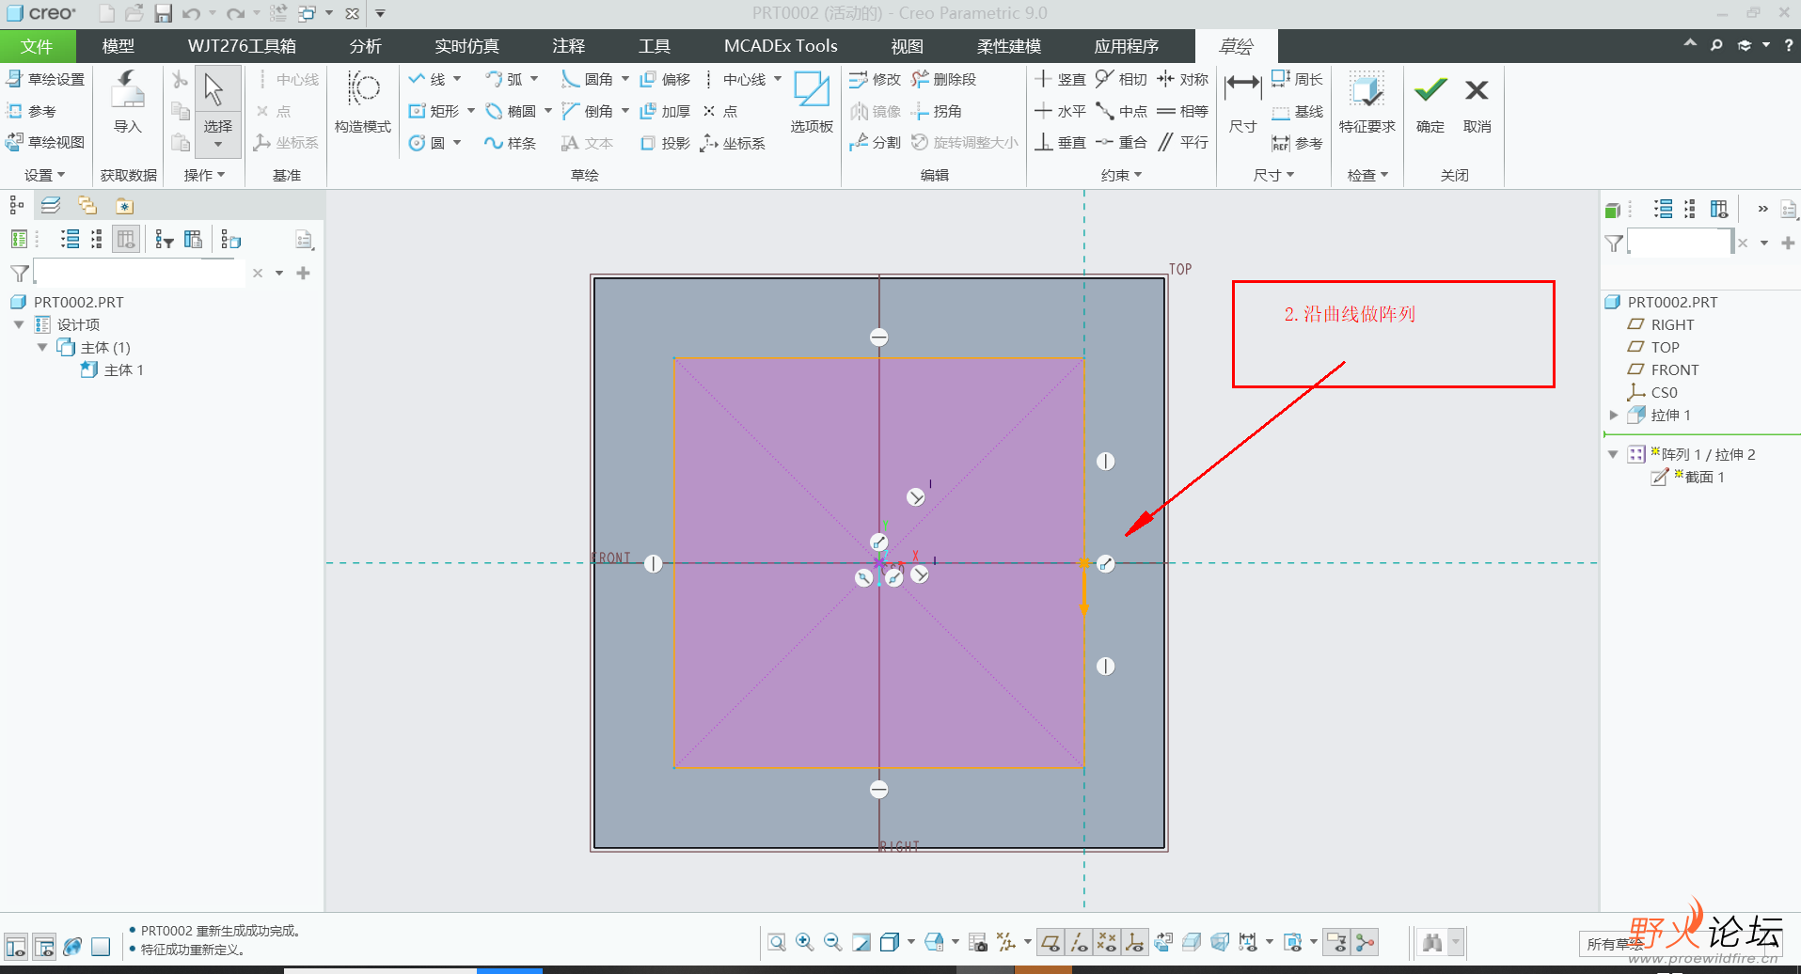Toggle the tree columns display button

[x=126, y=240]
